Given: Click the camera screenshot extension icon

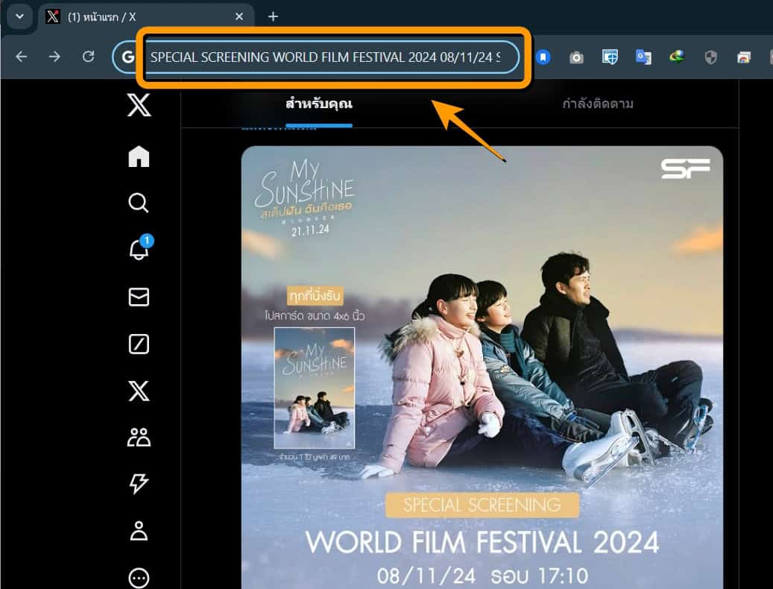Looking at the screenshot, I should 576,57.
